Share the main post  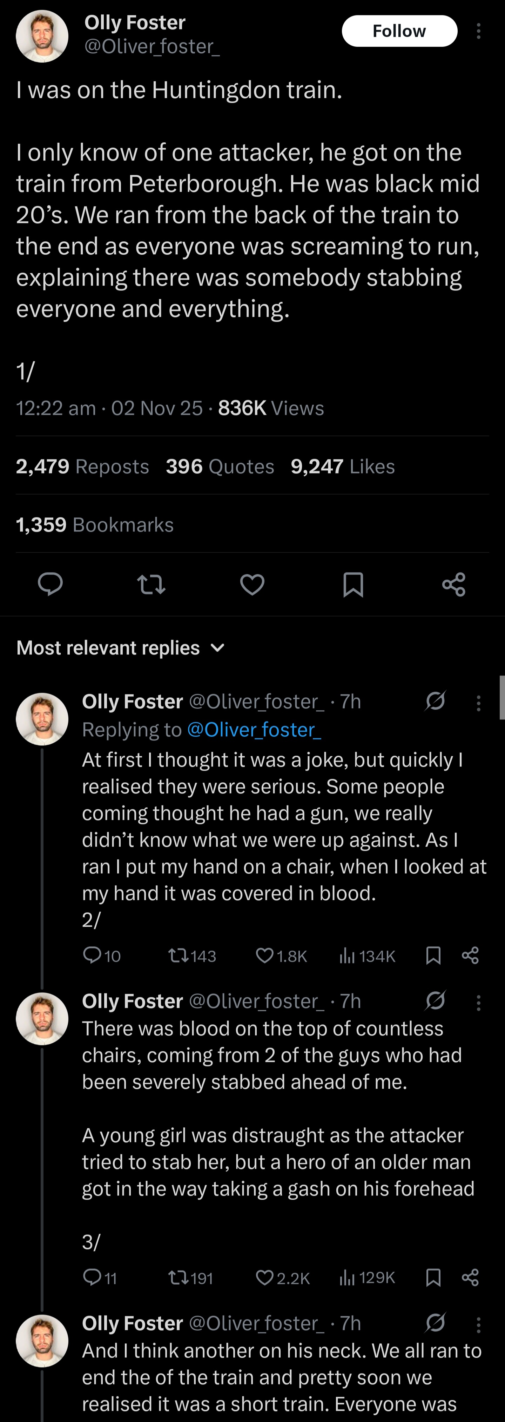pyautogui.click(x=454, y=584)
